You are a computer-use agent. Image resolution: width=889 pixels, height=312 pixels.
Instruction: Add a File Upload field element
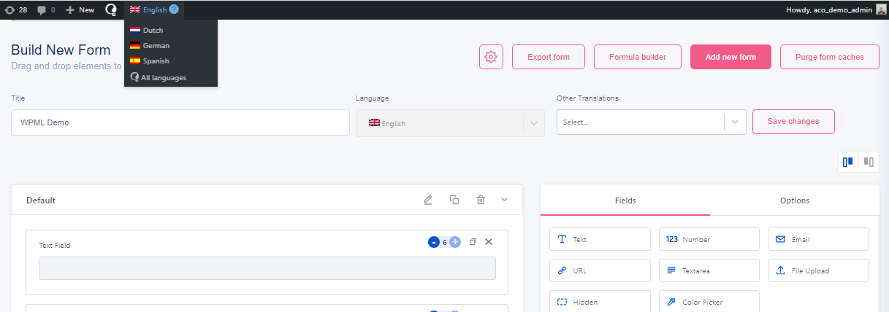pyautogui.click(x=819, y=270)
